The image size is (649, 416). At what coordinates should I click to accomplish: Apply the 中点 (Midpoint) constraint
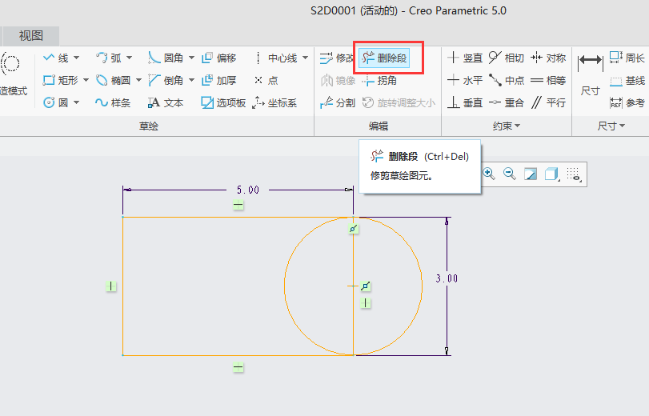click(x=507, y=80)
